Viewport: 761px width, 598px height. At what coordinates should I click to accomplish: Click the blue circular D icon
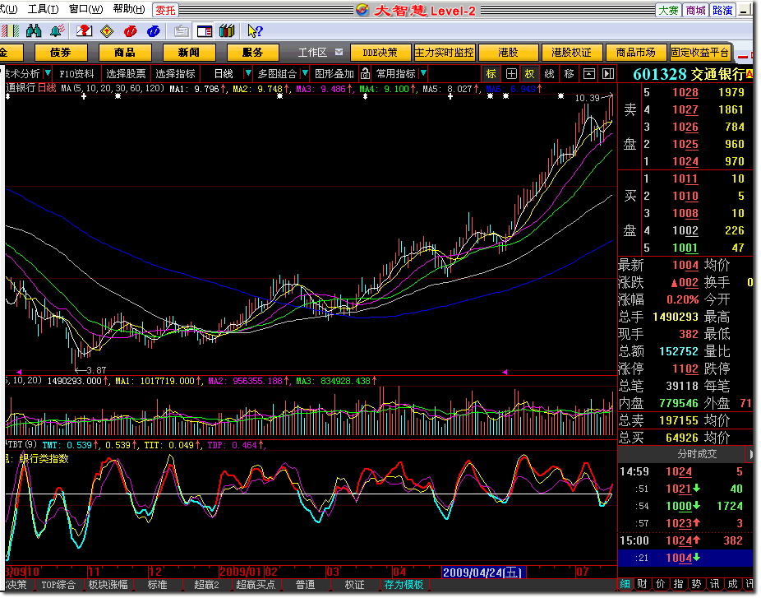[x=154, y=31]
